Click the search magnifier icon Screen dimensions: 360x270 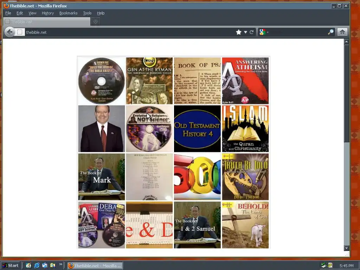pos(330,32)
